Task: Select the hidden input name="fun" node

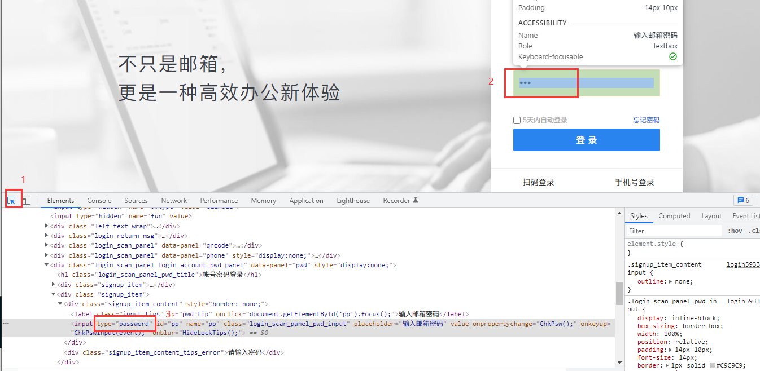Action: 121,216
